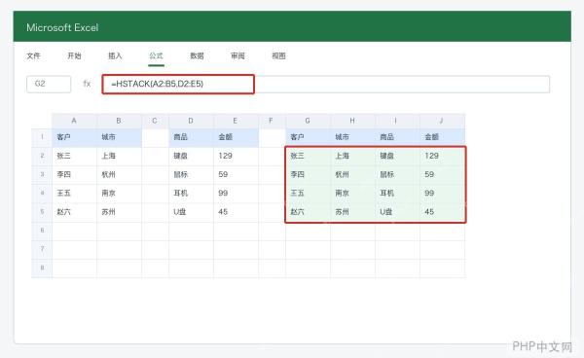Click cell B2 containing 上海

tap(119, 156)
